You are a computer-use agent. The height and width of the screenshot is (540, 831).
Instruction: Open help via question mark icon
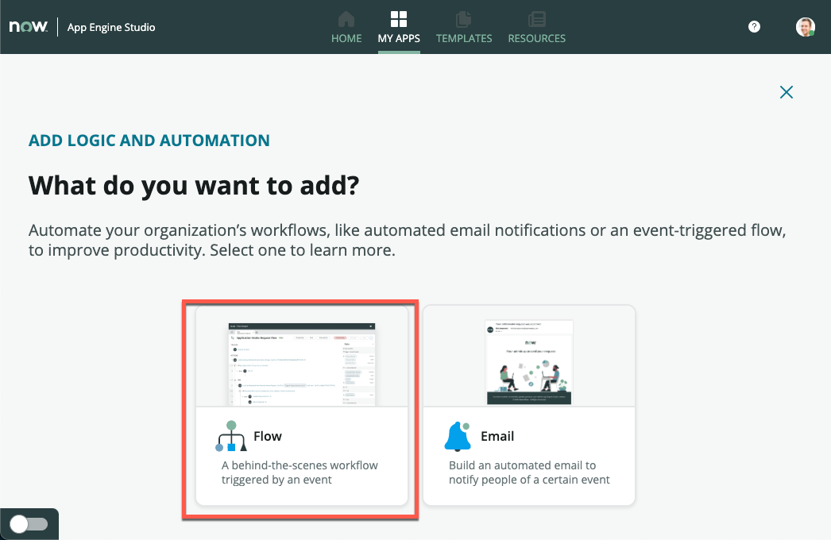pos(755,27)
